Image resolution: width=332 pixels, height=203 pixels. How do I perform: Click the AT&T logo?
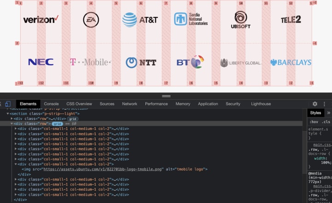[140, 20]
